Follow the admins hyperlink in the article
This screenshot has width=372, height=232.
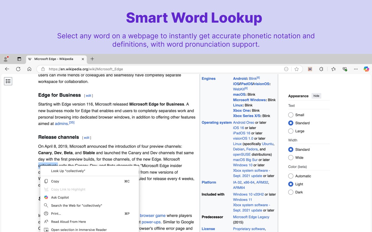[x=61, y=124]
